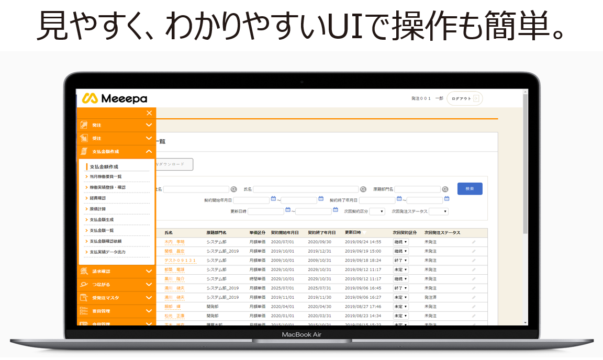Change 関根 昌宏's 継続 status dropdown
This screenshot has width=603, height=360.
click(x=400, y=251)
